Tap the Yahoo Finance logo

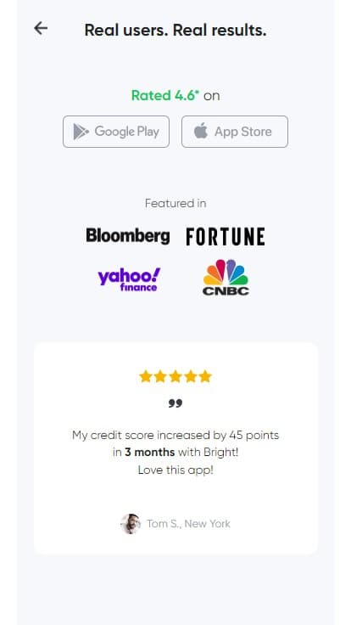[x=129, y=279]
